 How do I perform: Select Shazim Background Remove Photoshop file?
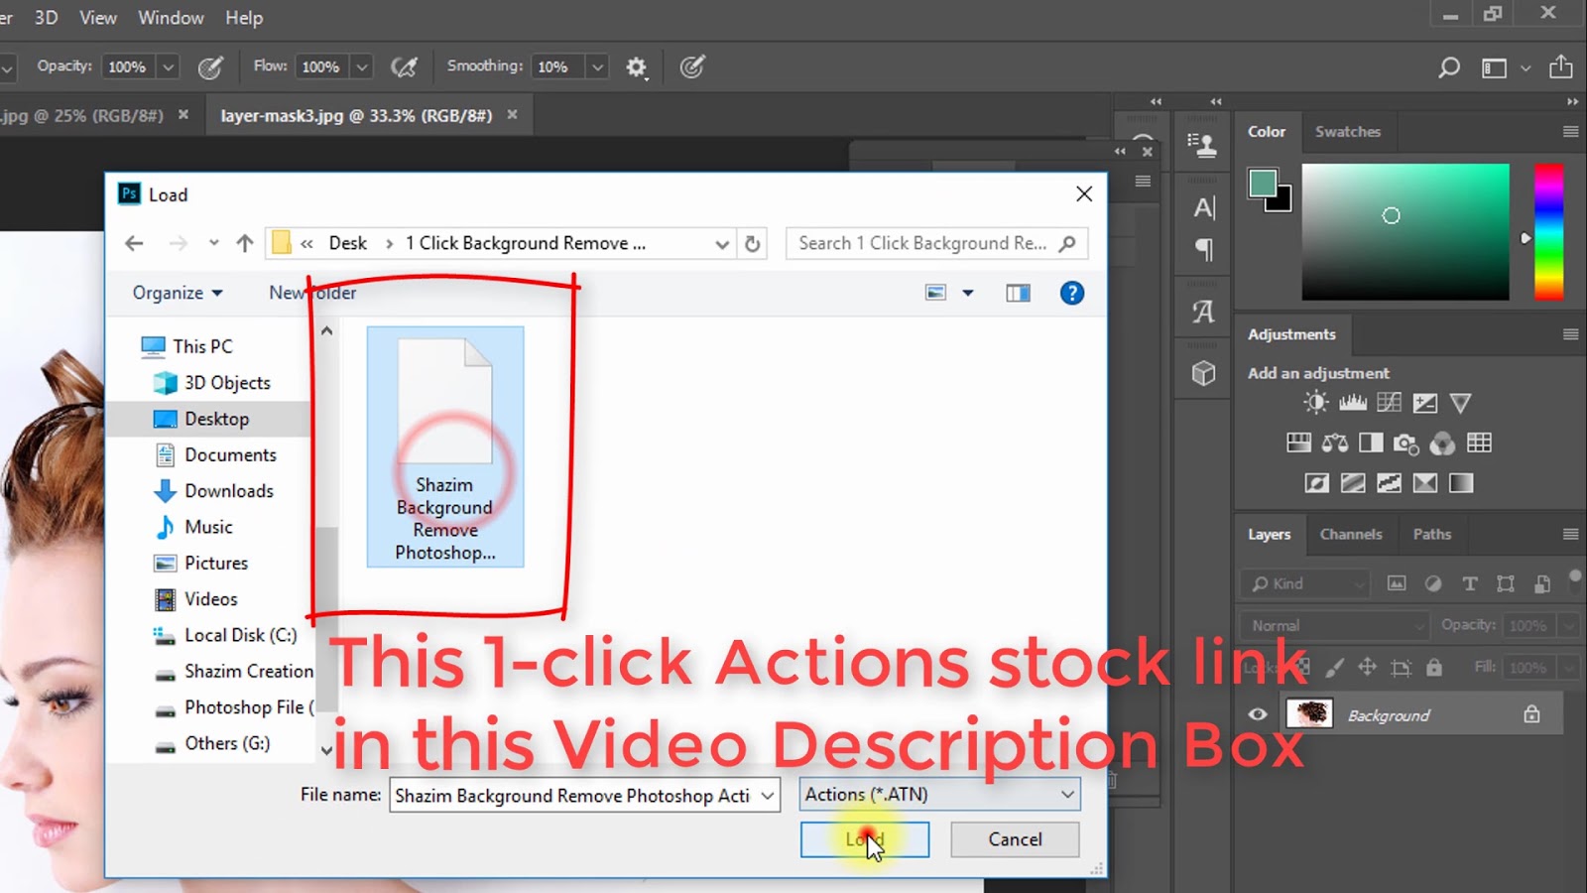click(x=445, y=446)
